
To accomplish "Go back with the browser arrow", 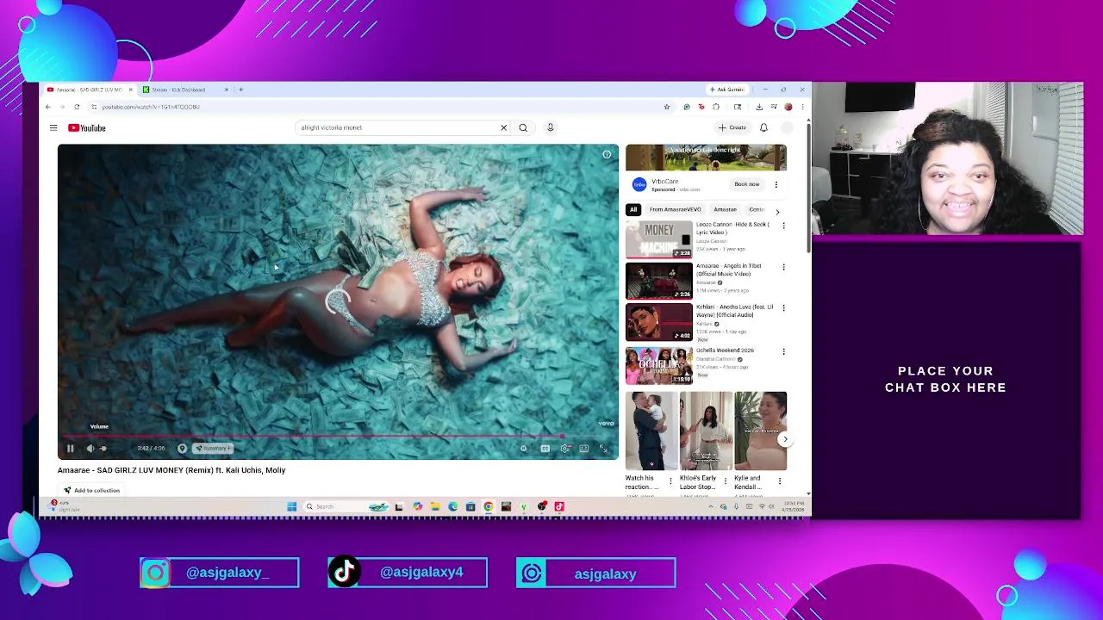I will [48, 107].
